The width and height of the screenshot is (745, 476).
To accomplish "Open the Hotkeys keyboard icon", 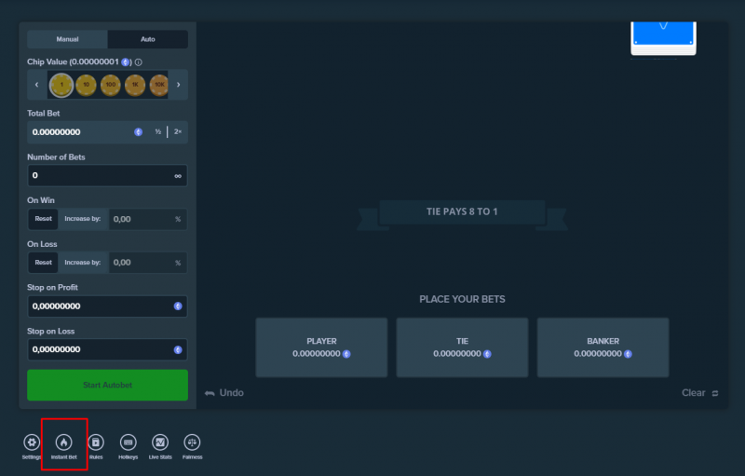I will (129, 442).
